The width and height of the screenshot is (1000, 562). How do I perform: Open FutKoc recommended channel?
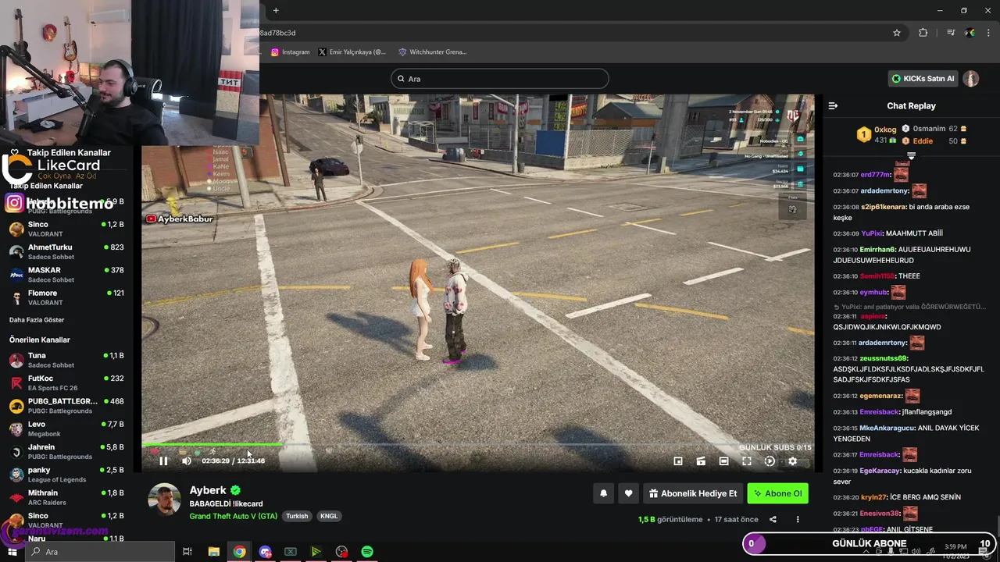[x=66, y=382]
